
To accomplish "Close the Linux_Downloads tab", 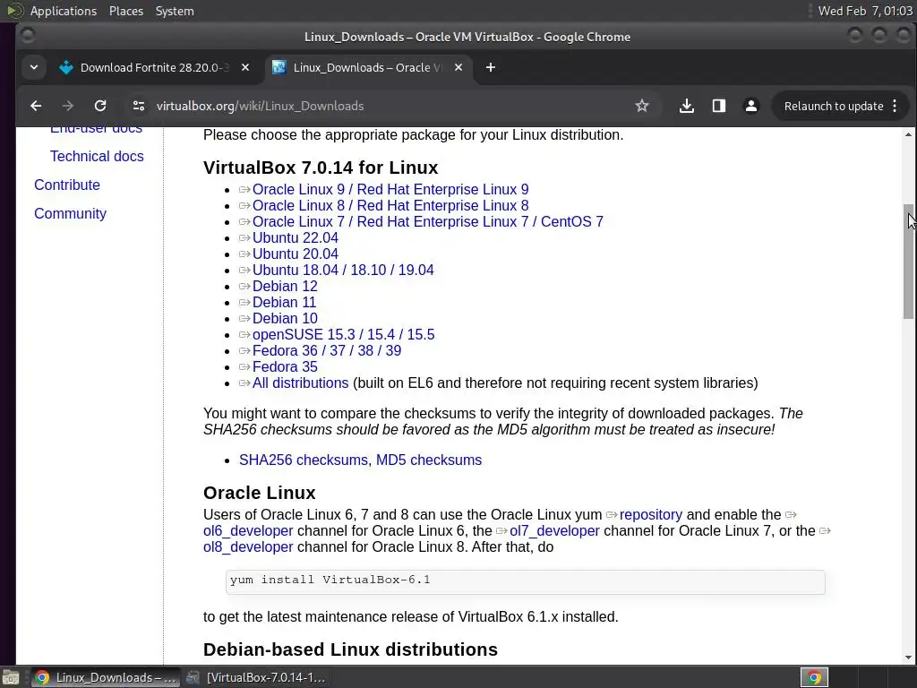I will tap(458, 67).
